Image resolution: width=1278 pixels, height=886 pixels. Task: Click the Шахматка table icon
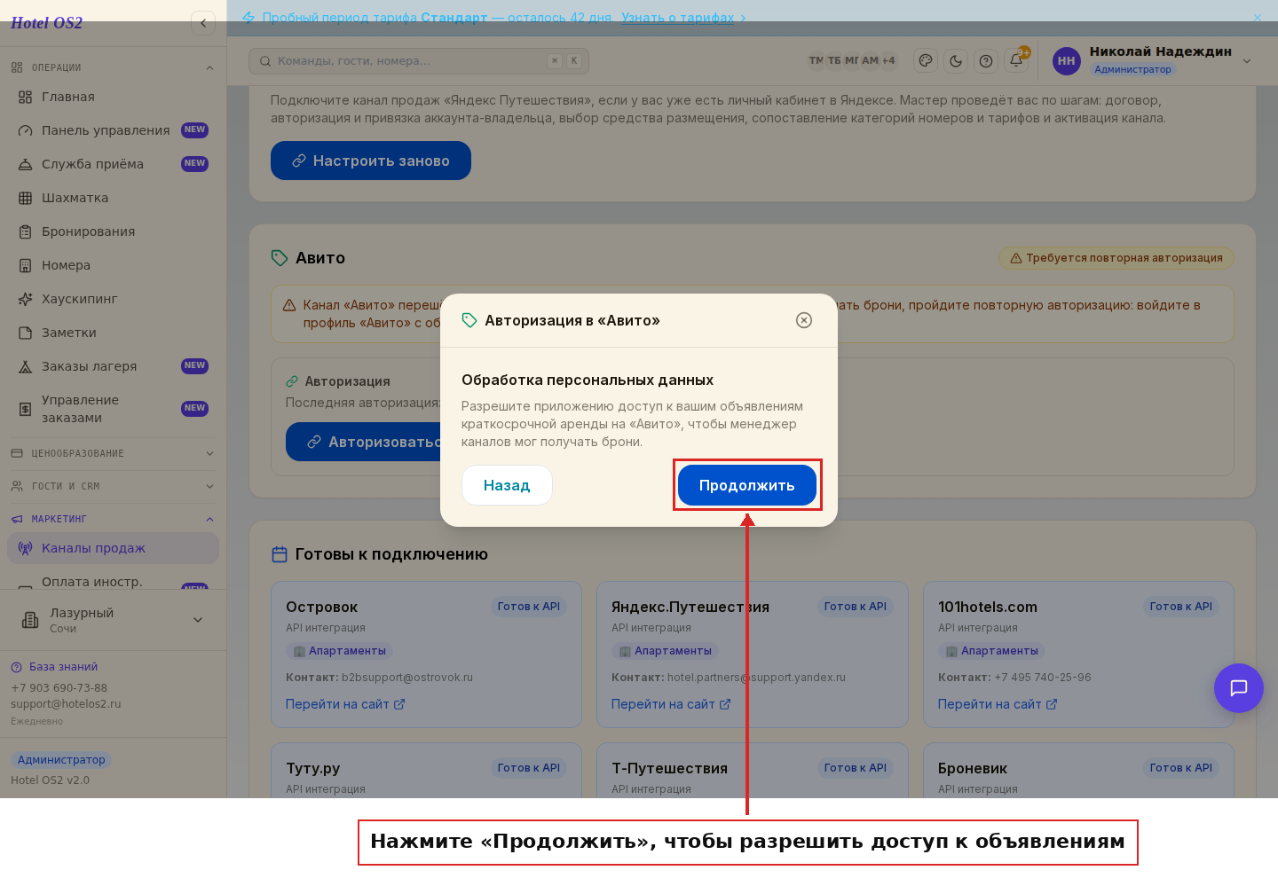(x=25, y=198)
